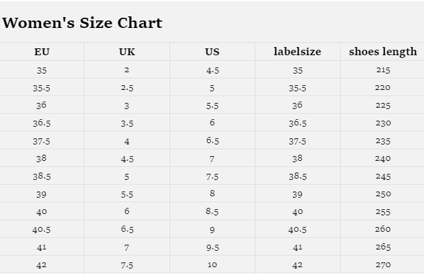Click the Women's Size Chart heading
Viewport: 424px width, 274px height.
pyautogui.click(x=83, y=22)
